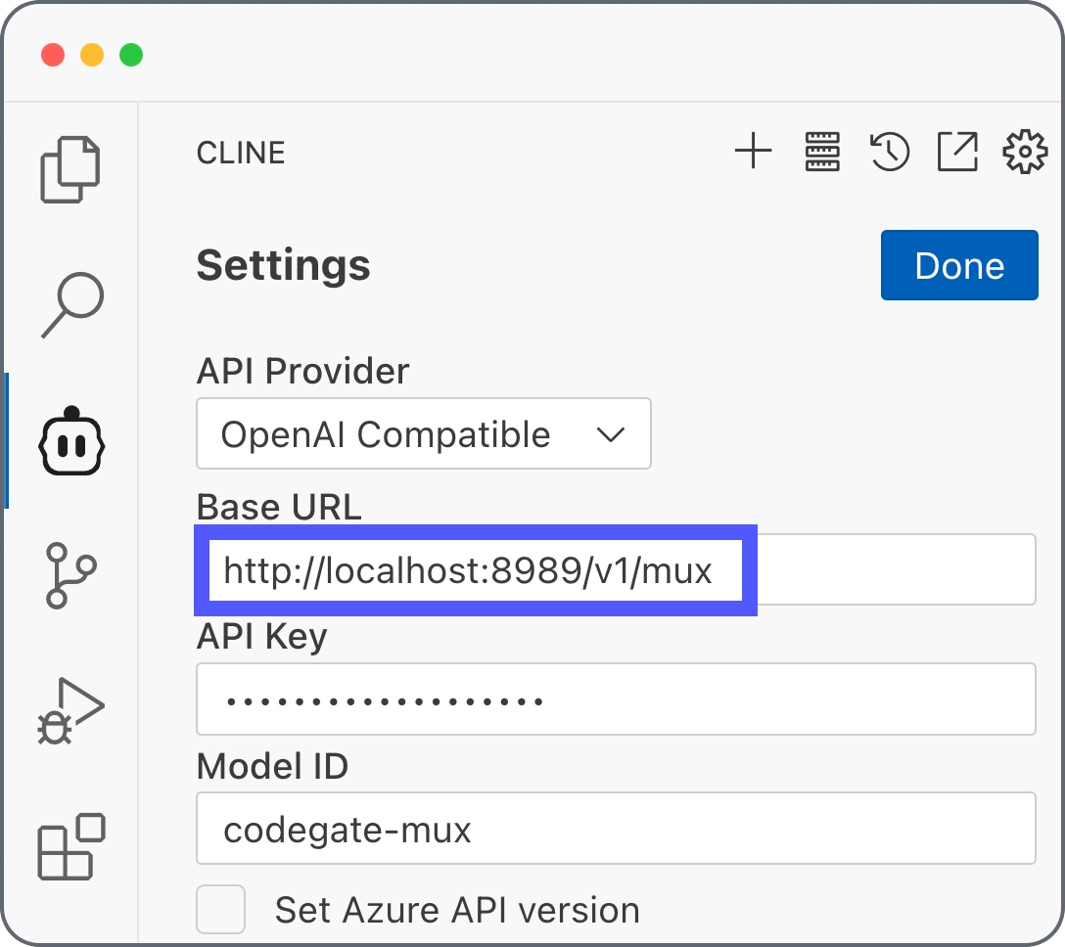Click the Model ID field
This screenshot has height=947, width=1065.
click(616, 829)
